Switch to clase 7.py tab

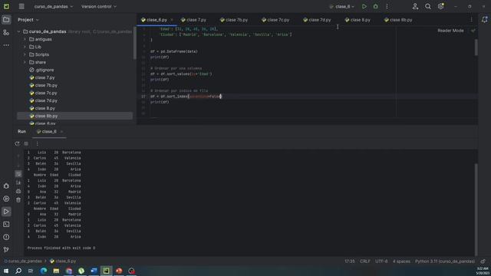point(193,20)
